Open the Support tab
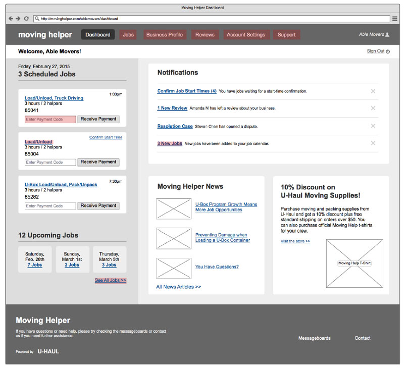Screen dimensions: 404x369 (x=286, y=34)
